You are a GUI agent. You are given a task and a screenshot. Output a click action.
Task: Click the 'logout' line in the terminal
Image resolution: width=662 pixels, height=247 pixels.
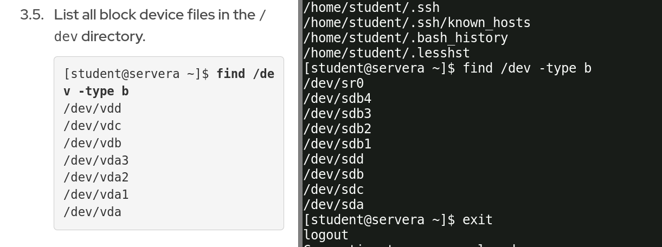(326, 235)
